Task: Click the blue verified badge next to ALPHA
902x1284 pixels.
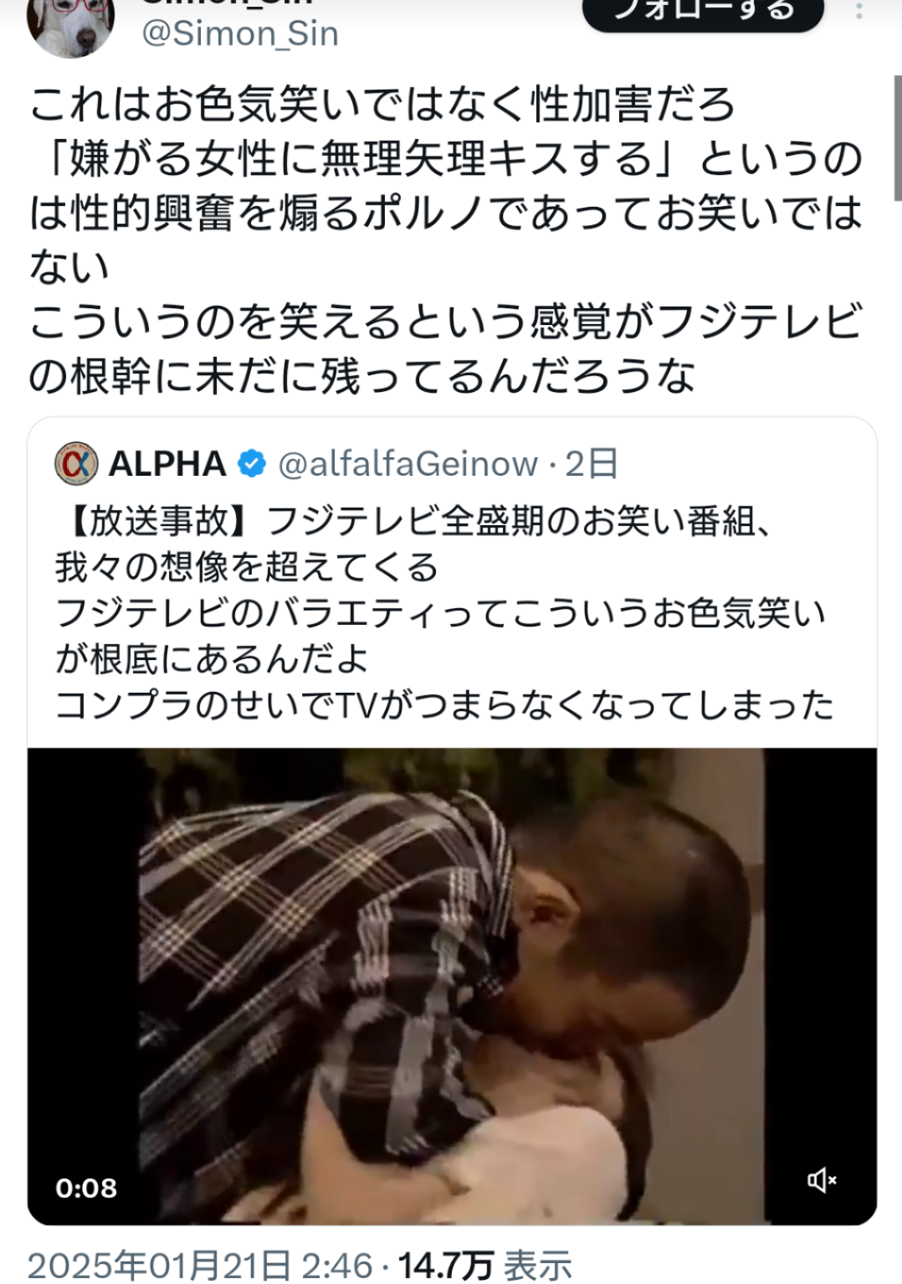Action: click(x=252, y=463)
